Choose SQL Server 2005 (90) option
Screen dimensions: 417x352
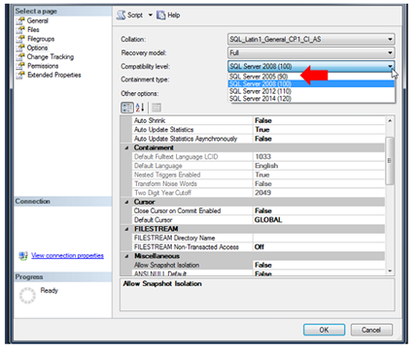point(311,77)
